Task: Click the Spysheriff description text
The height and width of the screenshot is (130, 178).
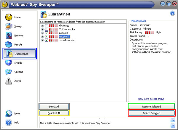Action: coord(151,48)
